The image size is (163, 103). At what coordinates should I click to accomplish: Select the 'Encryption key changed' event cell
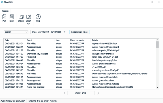pos(37,54)
